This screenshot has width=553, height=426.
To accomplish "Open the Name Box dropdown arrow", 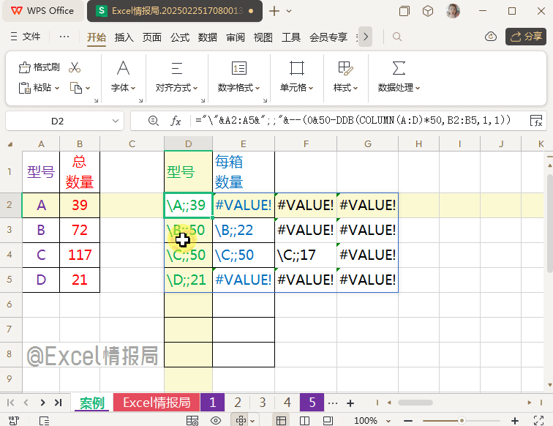I will pyautogui.click(x=113, y=121).
